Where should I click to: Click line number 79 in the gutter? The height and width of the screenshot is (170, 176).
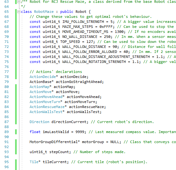[x=7, y=82]
